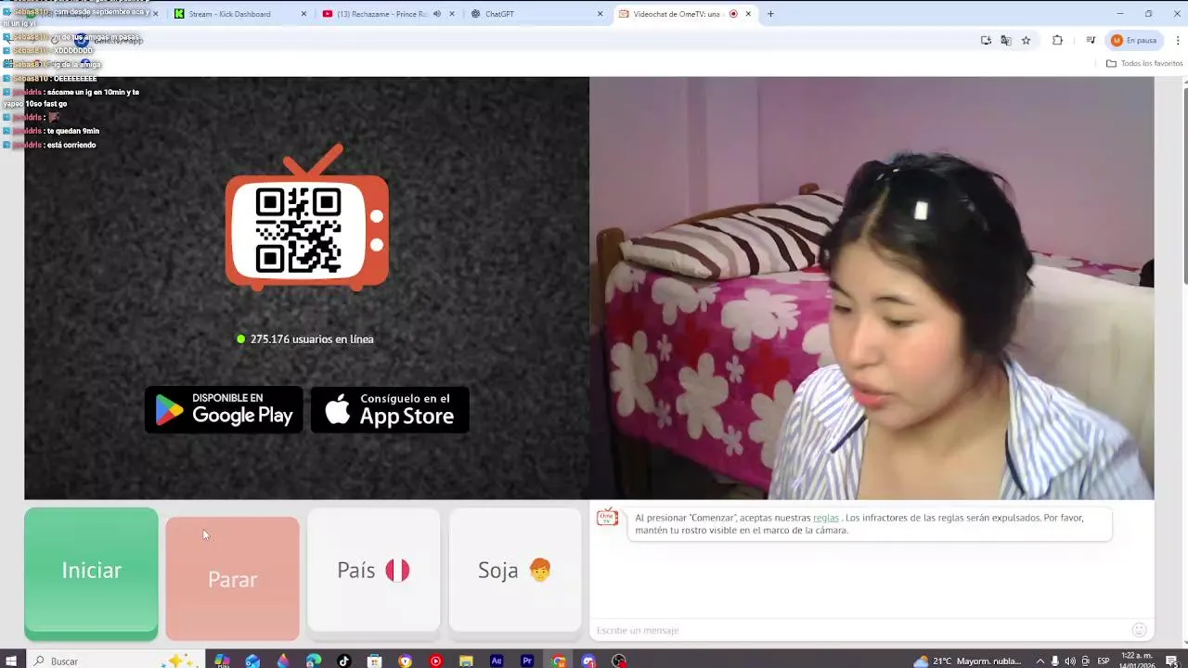Open File Explorer from the taskbar

[x=467, y=661]
